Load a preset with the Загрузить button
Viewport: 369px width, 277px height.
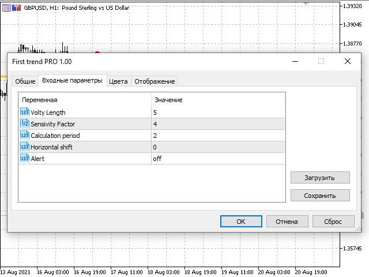pos(320,178)
